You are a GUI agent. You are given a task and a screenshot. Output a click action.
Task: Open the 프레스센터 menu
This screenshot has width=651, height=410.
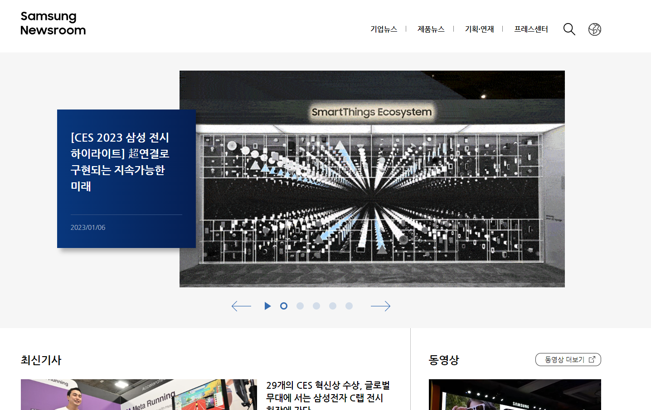[531, 29]
